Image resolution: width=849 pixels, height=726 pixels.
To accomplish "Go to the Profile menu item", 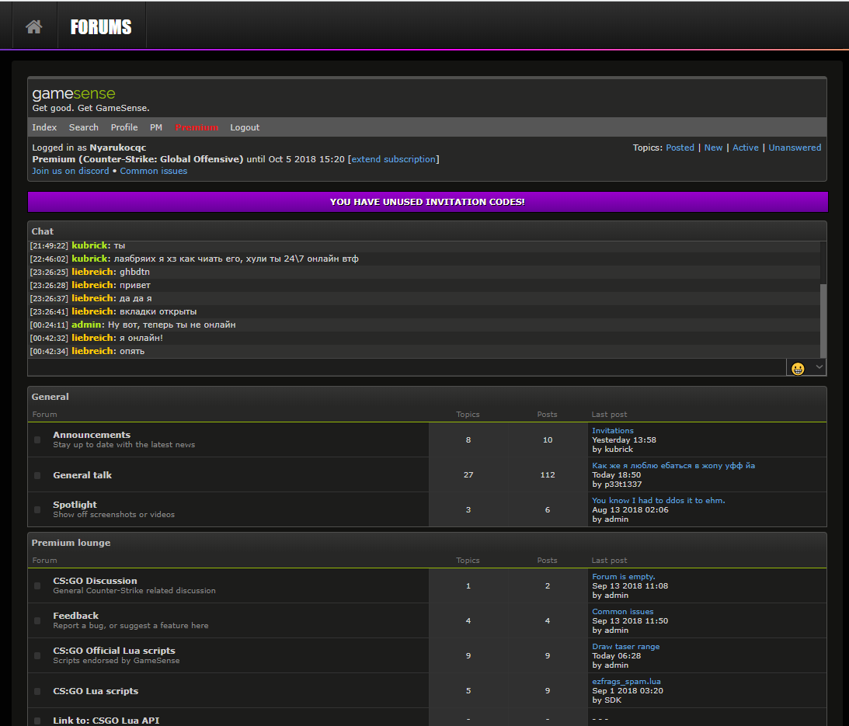I will [124, 127].
